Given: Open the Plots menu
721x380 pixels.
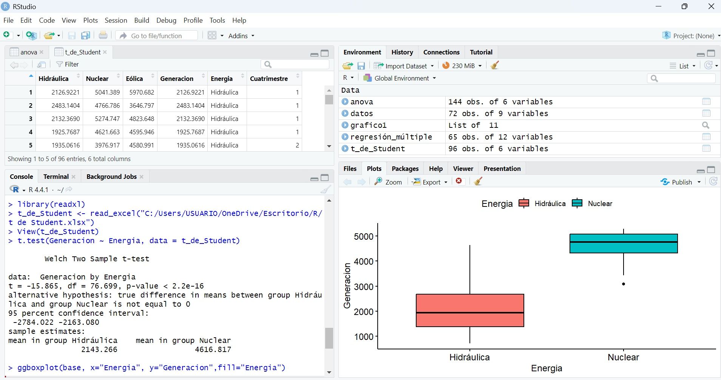Looking at the screenshot, I should [x=90, y=20].
